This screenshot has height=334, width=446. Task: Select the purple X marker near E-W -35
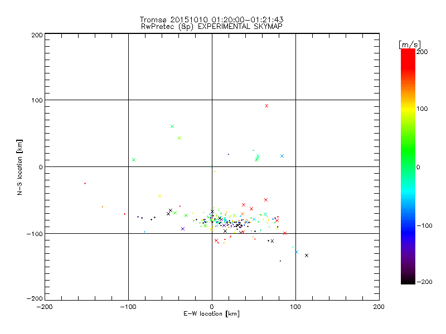click(183, 229)
